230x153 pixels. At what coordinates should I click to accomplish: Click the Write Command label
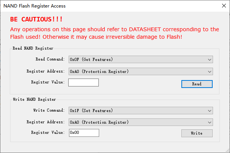(x=49, y=111)
